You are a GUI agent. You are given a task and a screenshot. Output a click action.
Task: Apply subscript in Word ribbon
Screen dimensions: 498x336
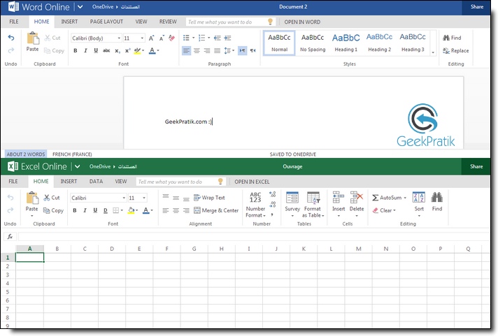click(118, 50)
